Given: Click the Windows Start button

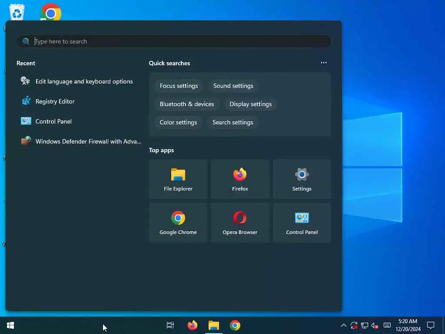Looking at the screenshot, I should coord(10,325).
